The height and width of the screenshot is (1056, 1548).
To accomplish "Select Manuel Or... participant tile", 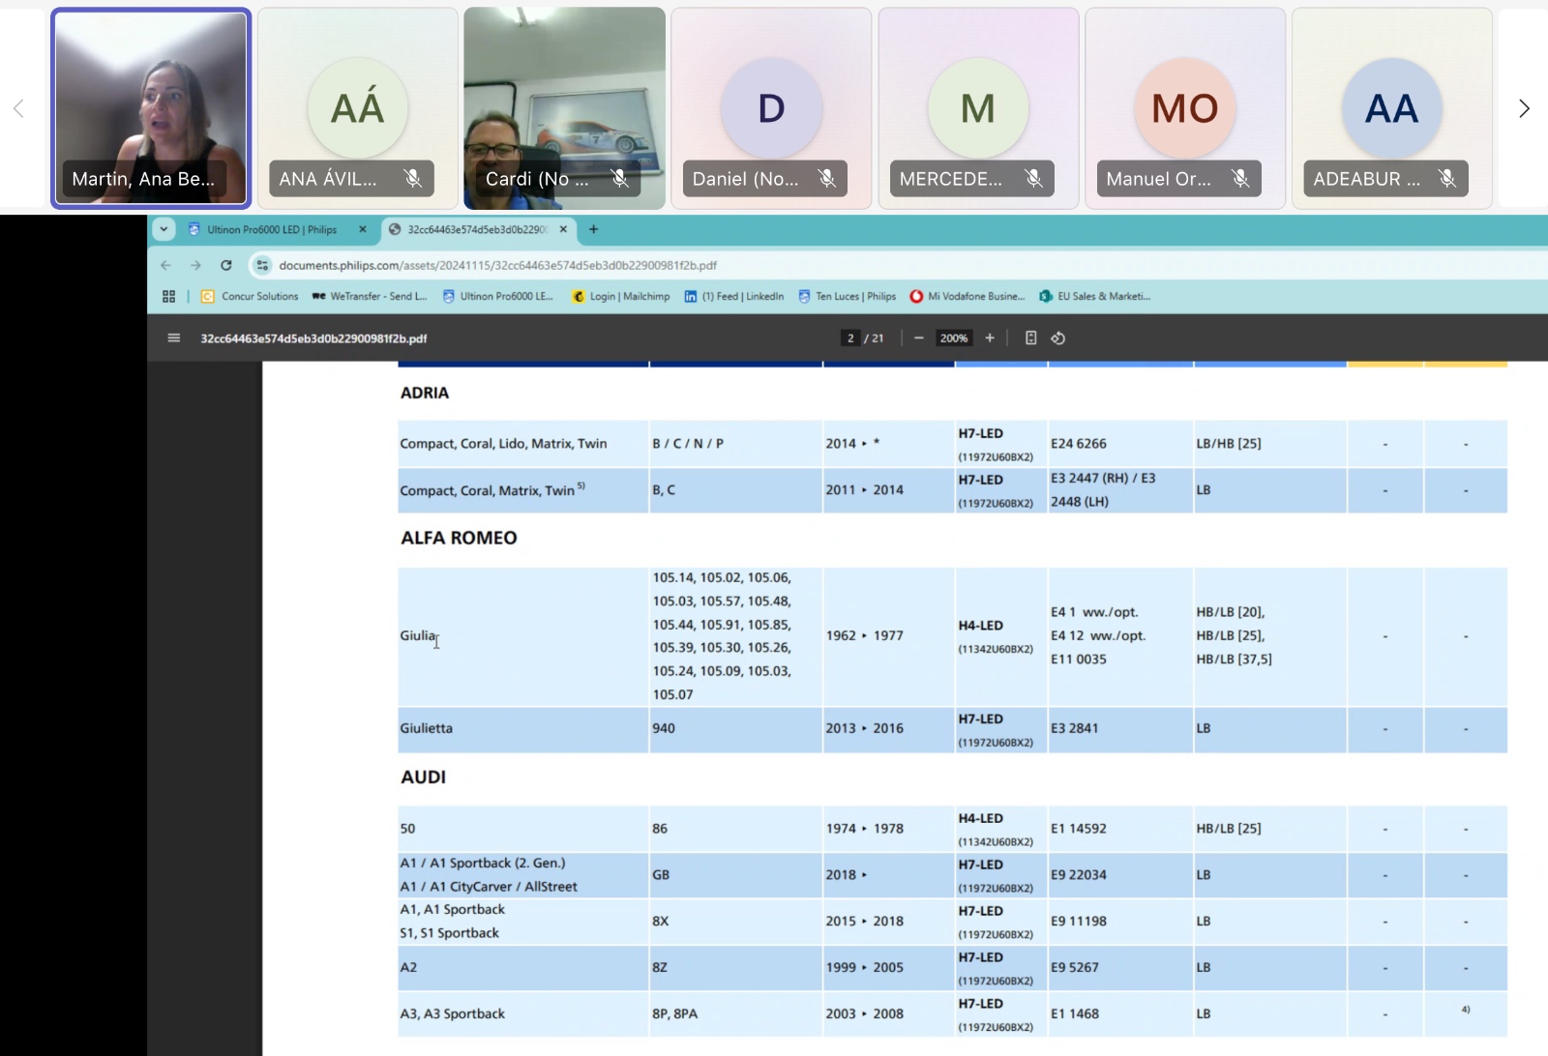I will (1186, 108).
